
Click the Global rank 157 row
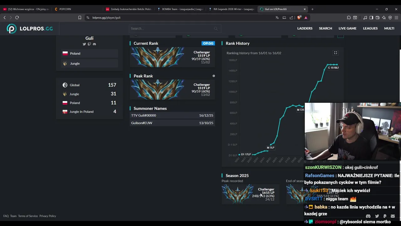pos(89,85)
